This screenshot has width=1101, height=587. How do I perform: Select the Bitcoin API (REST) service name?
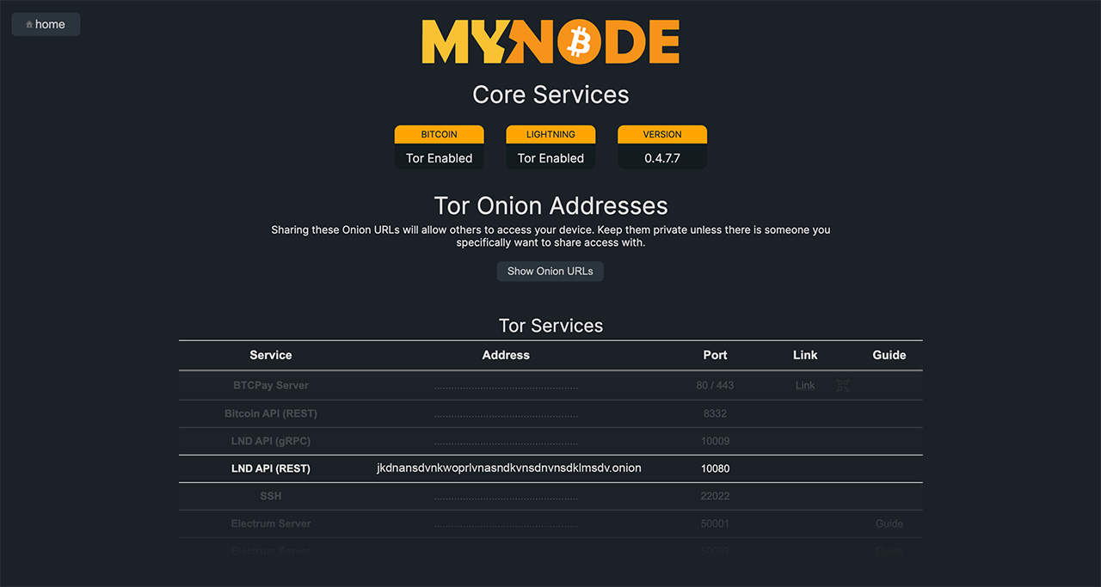point(271,413)
